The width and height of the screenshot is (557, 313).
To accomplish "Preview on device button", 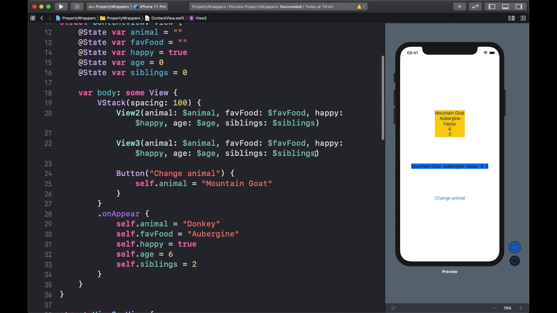I will 514,261.
